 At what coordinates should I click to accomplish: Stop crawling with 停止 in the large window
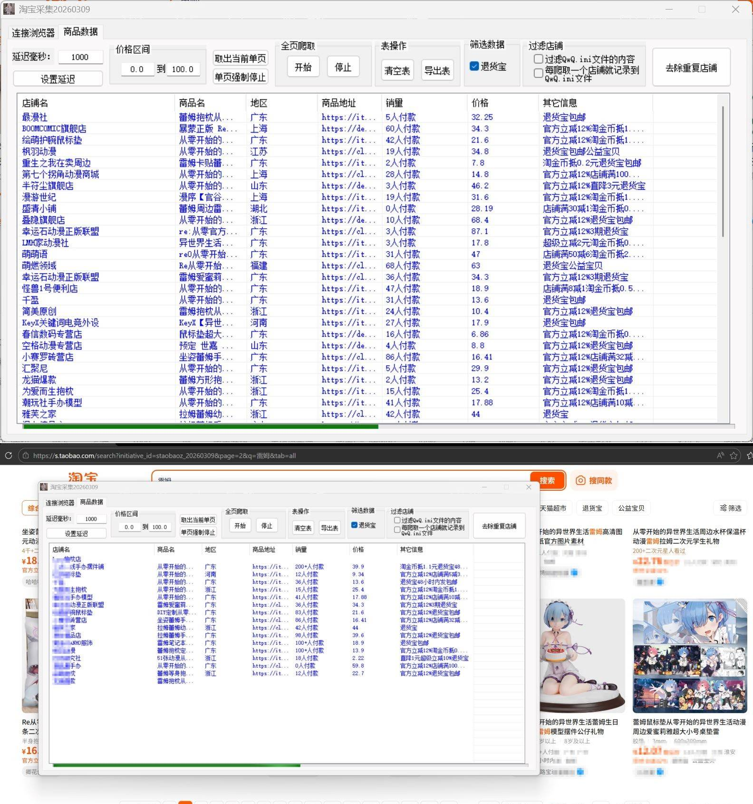coord(343,67)
